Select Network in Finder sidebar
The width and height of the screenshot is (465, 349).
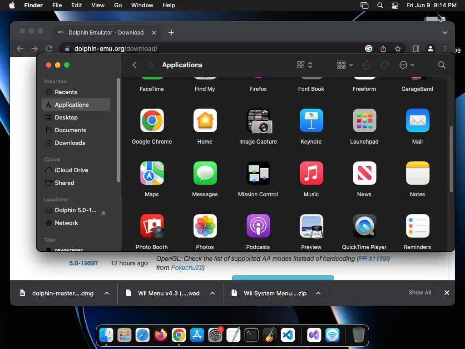pos(76,223)
